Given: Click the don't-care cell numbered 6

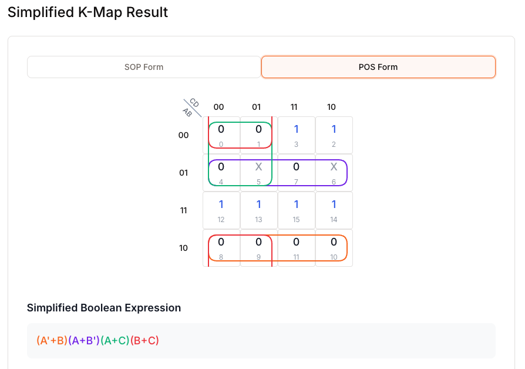Looking at the screenshot, I should 334,173.
